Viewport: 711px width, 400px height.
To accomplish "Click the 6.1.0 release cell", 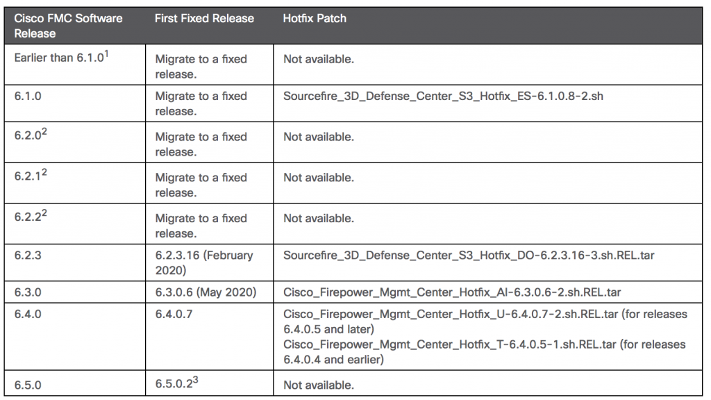I will coord(75,103).
